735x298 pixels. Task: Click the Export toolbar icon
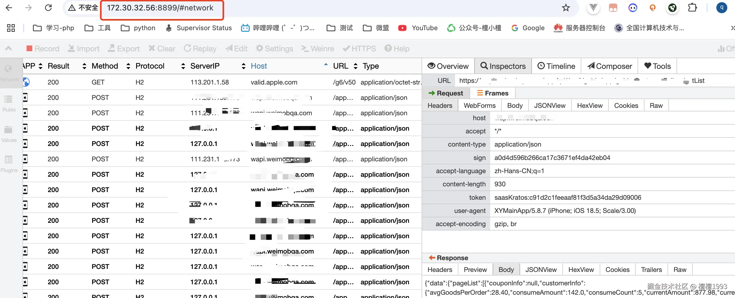(111, 49)
